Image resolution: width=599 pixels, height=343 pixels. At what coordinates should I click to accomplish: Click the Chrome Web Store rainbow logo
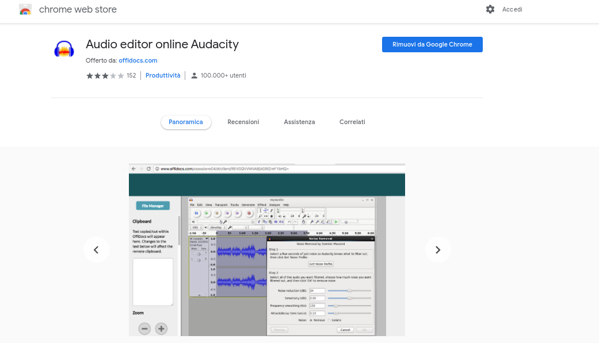point(25,10)
